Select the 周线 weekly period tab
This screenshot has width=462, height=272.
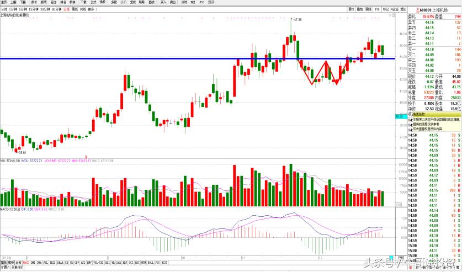point(75,9)
